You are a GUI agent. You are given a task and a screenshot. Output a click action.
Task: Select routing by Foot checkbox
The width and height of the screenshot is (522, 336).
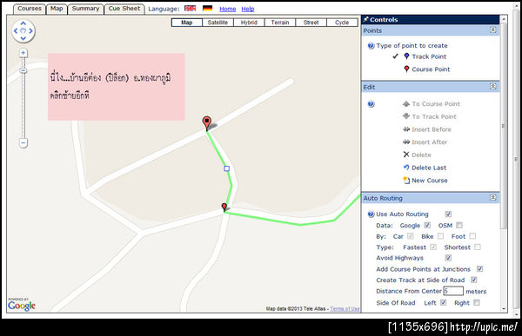click(x=472, y=236)
